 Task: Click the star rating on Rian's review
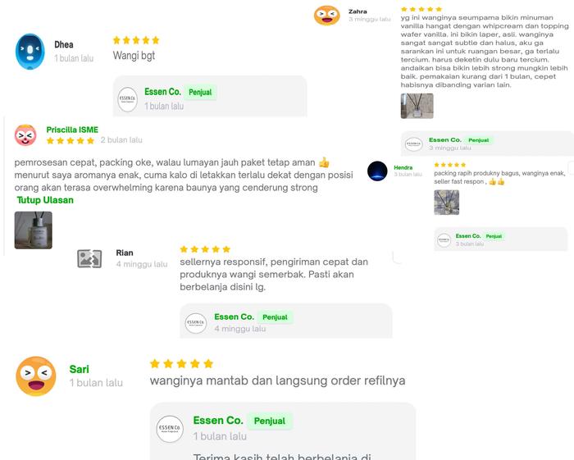pos(205,249)
